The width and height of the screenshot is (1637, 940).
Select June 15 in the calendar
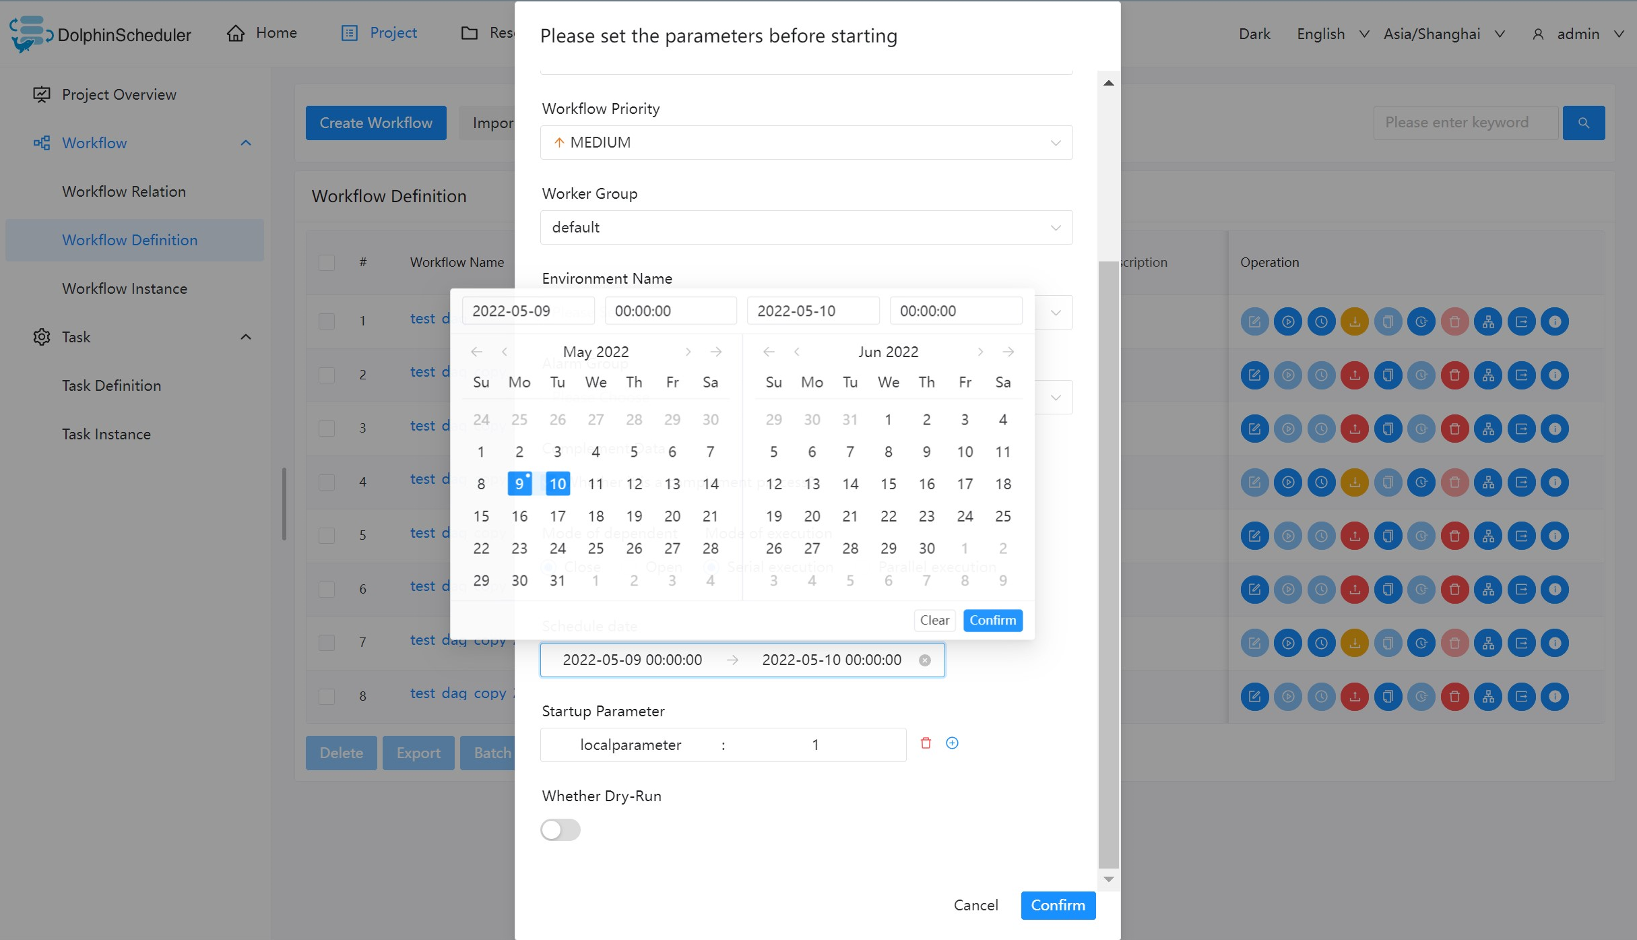[888, 484]
